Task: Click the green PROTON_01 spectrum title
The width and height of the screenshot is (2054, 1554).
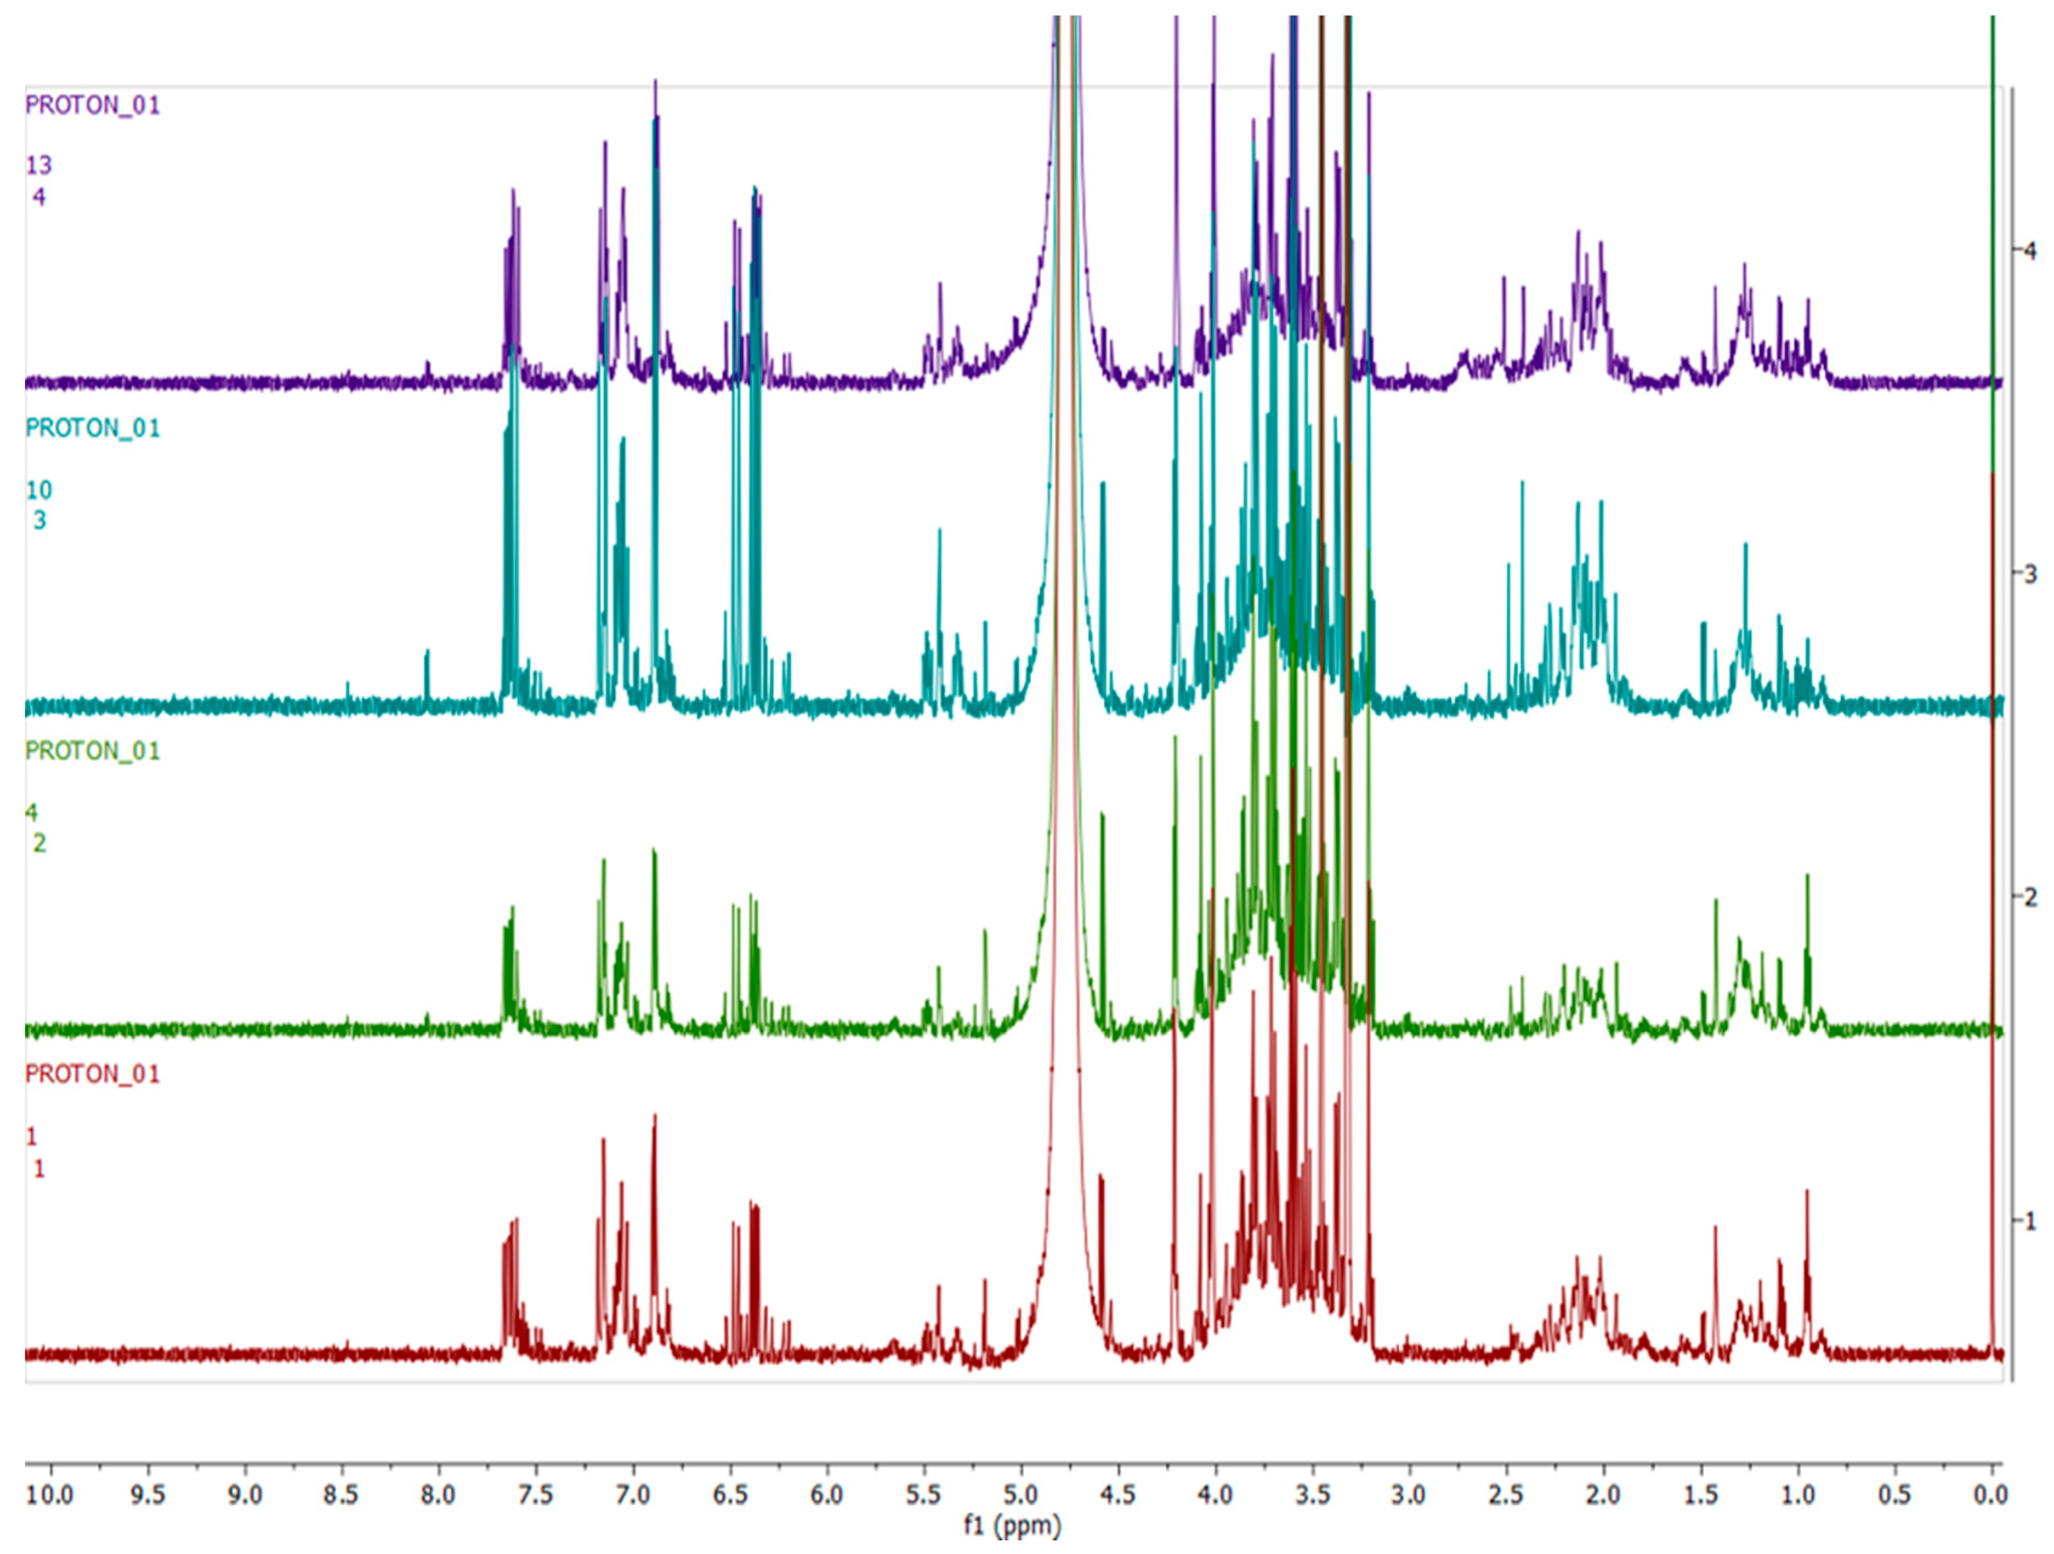Action: pos(92,751)
